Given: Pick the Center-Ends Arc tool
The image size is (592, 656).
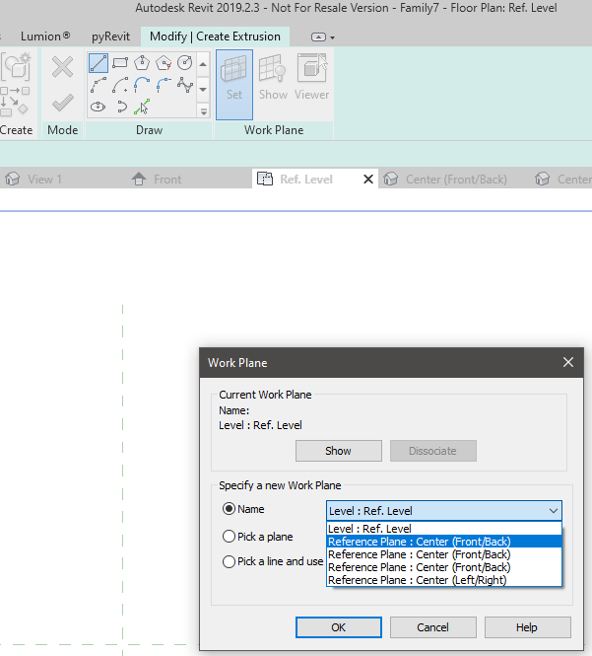Looking at the screenshot, I should (120, 85).
